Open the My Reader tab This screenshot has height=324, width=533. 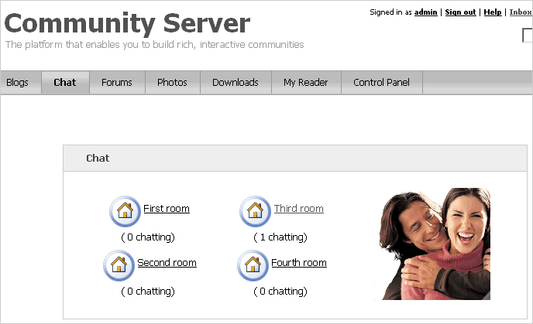(305, 83)
